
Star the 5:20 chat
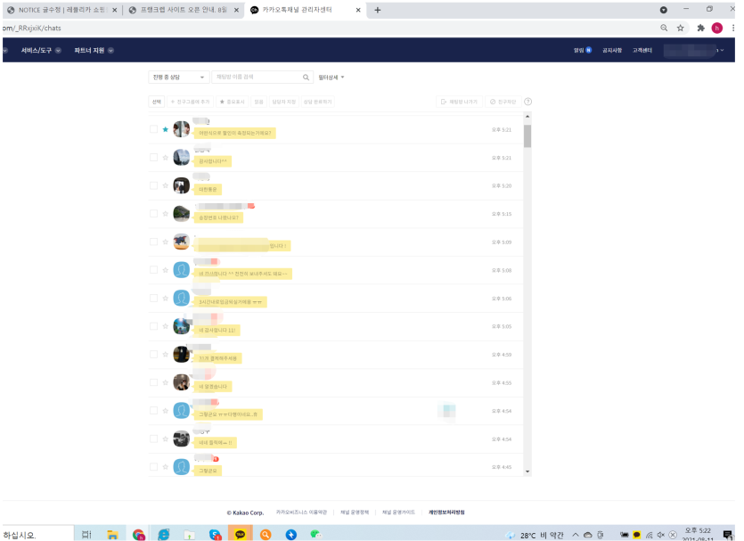165,185
